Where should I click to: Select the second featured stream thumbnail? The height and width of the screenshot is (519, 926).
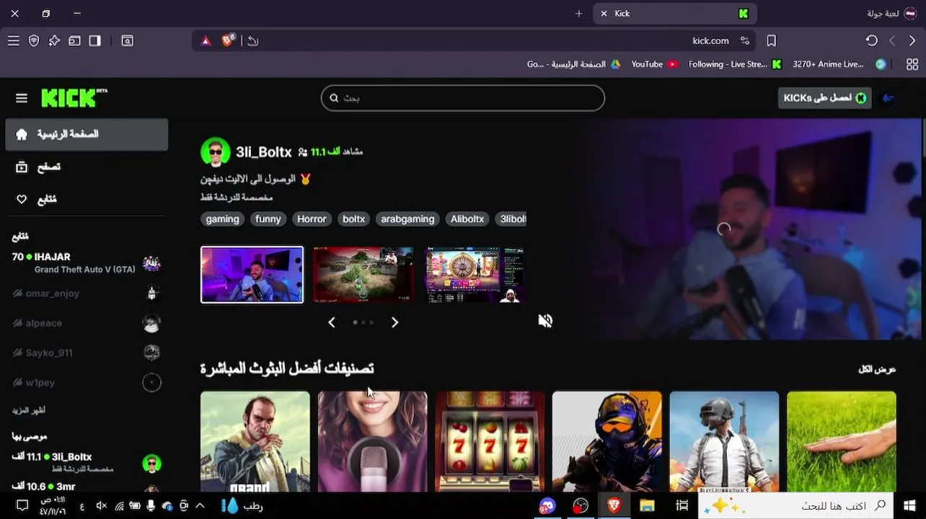click(x=363, y=275)
